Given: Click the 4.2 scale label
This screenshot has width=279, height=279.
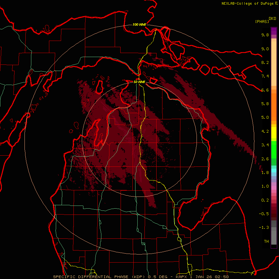Looking at the screenshot, I should click(265, 131).
